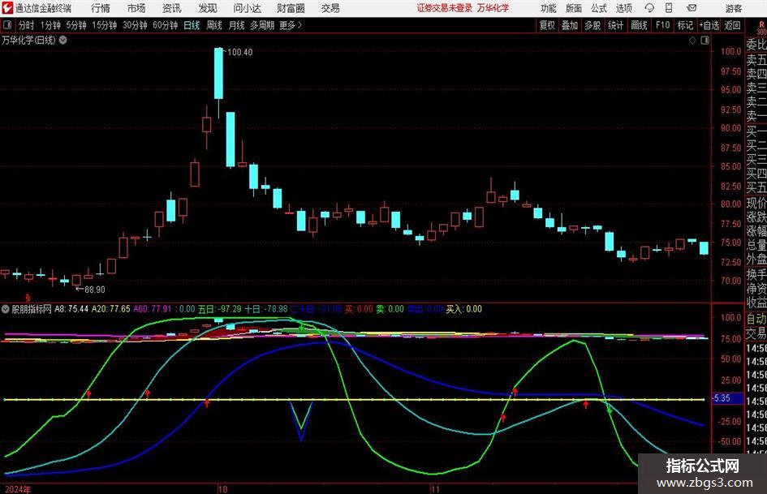Click the 标记 mark toolbar button
767x494 pixels.
[685, 25]
